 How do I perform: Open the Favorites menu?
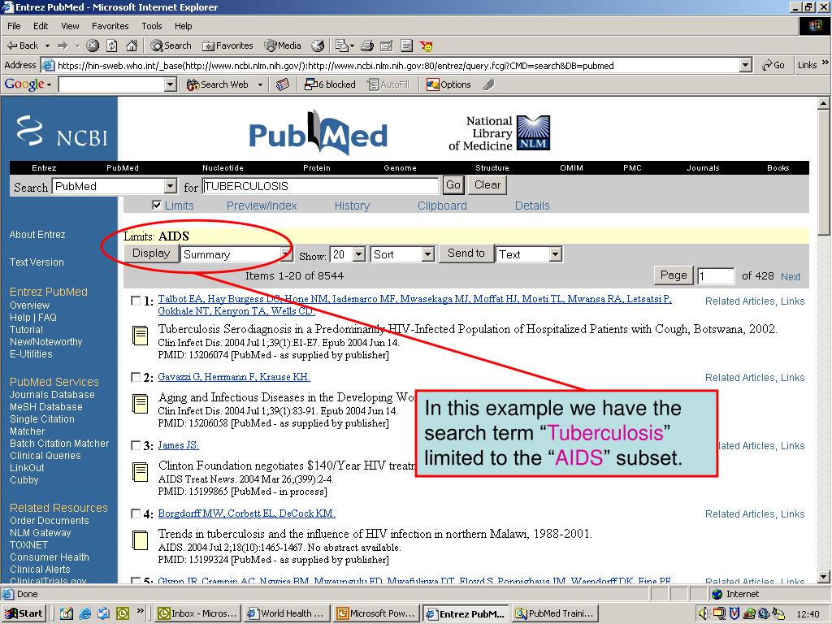[x=110, y=26]
